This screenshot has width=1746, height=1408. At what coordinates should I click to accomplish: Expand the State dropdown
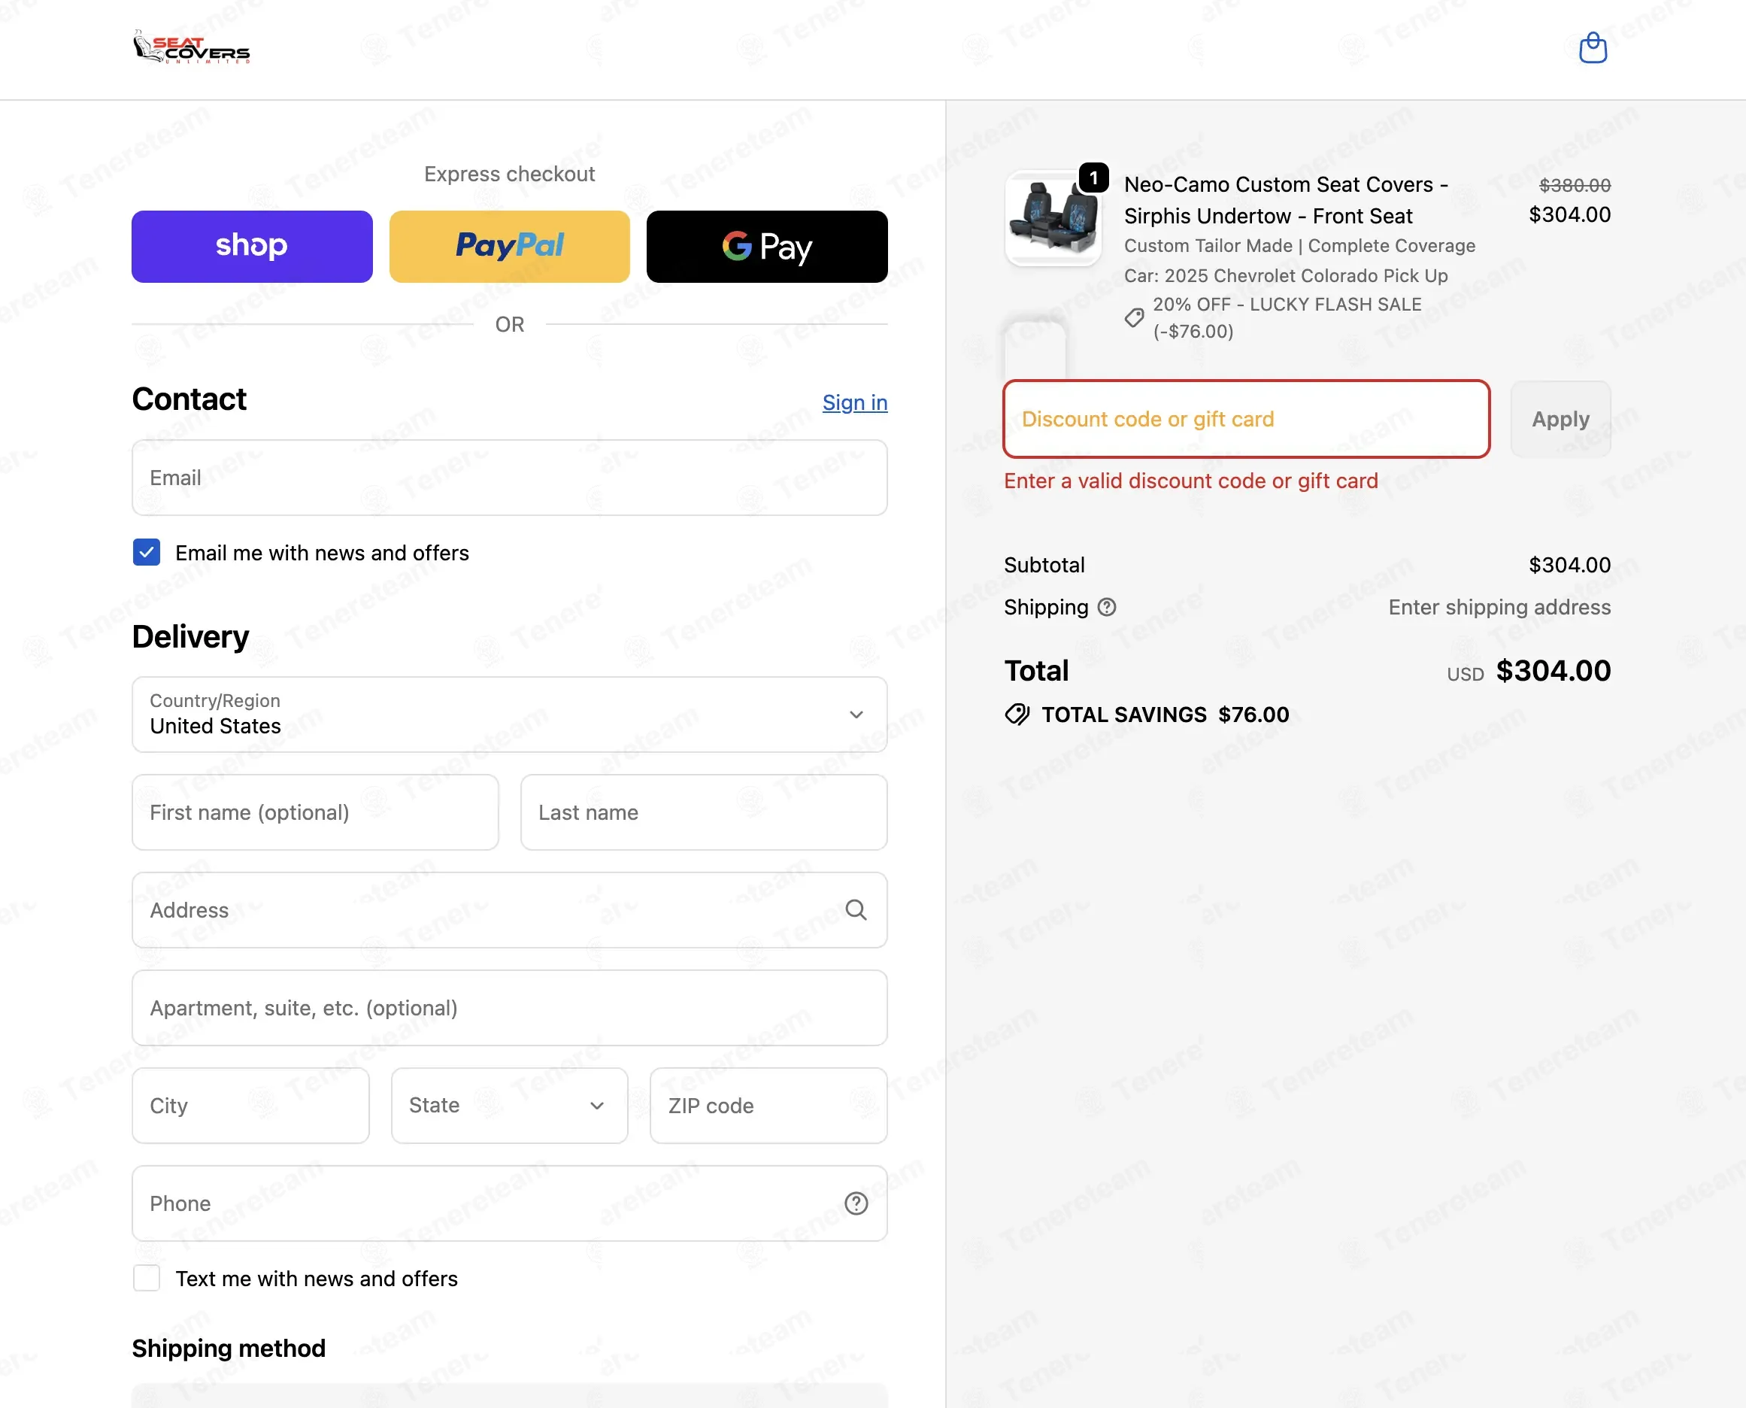point(509,1106)
